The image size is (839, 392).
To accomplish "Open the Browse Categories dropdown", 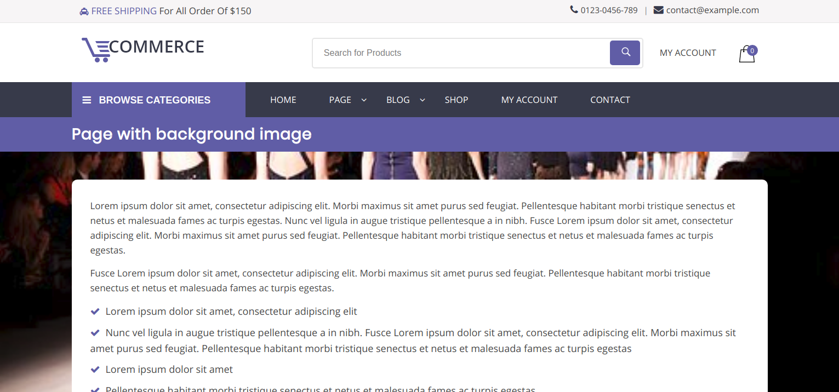I will (158, 100).
